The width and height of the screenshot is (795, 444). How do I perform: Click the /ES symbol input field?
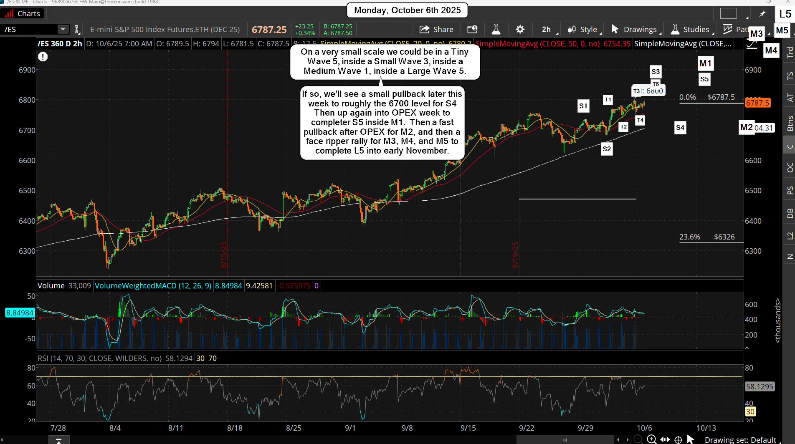[x=29, y=29]
